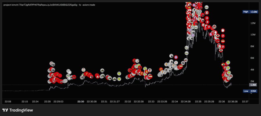Click the 22:35 time axis label
Viewport: 261px width, 116px height.
(x=198, y=101)
